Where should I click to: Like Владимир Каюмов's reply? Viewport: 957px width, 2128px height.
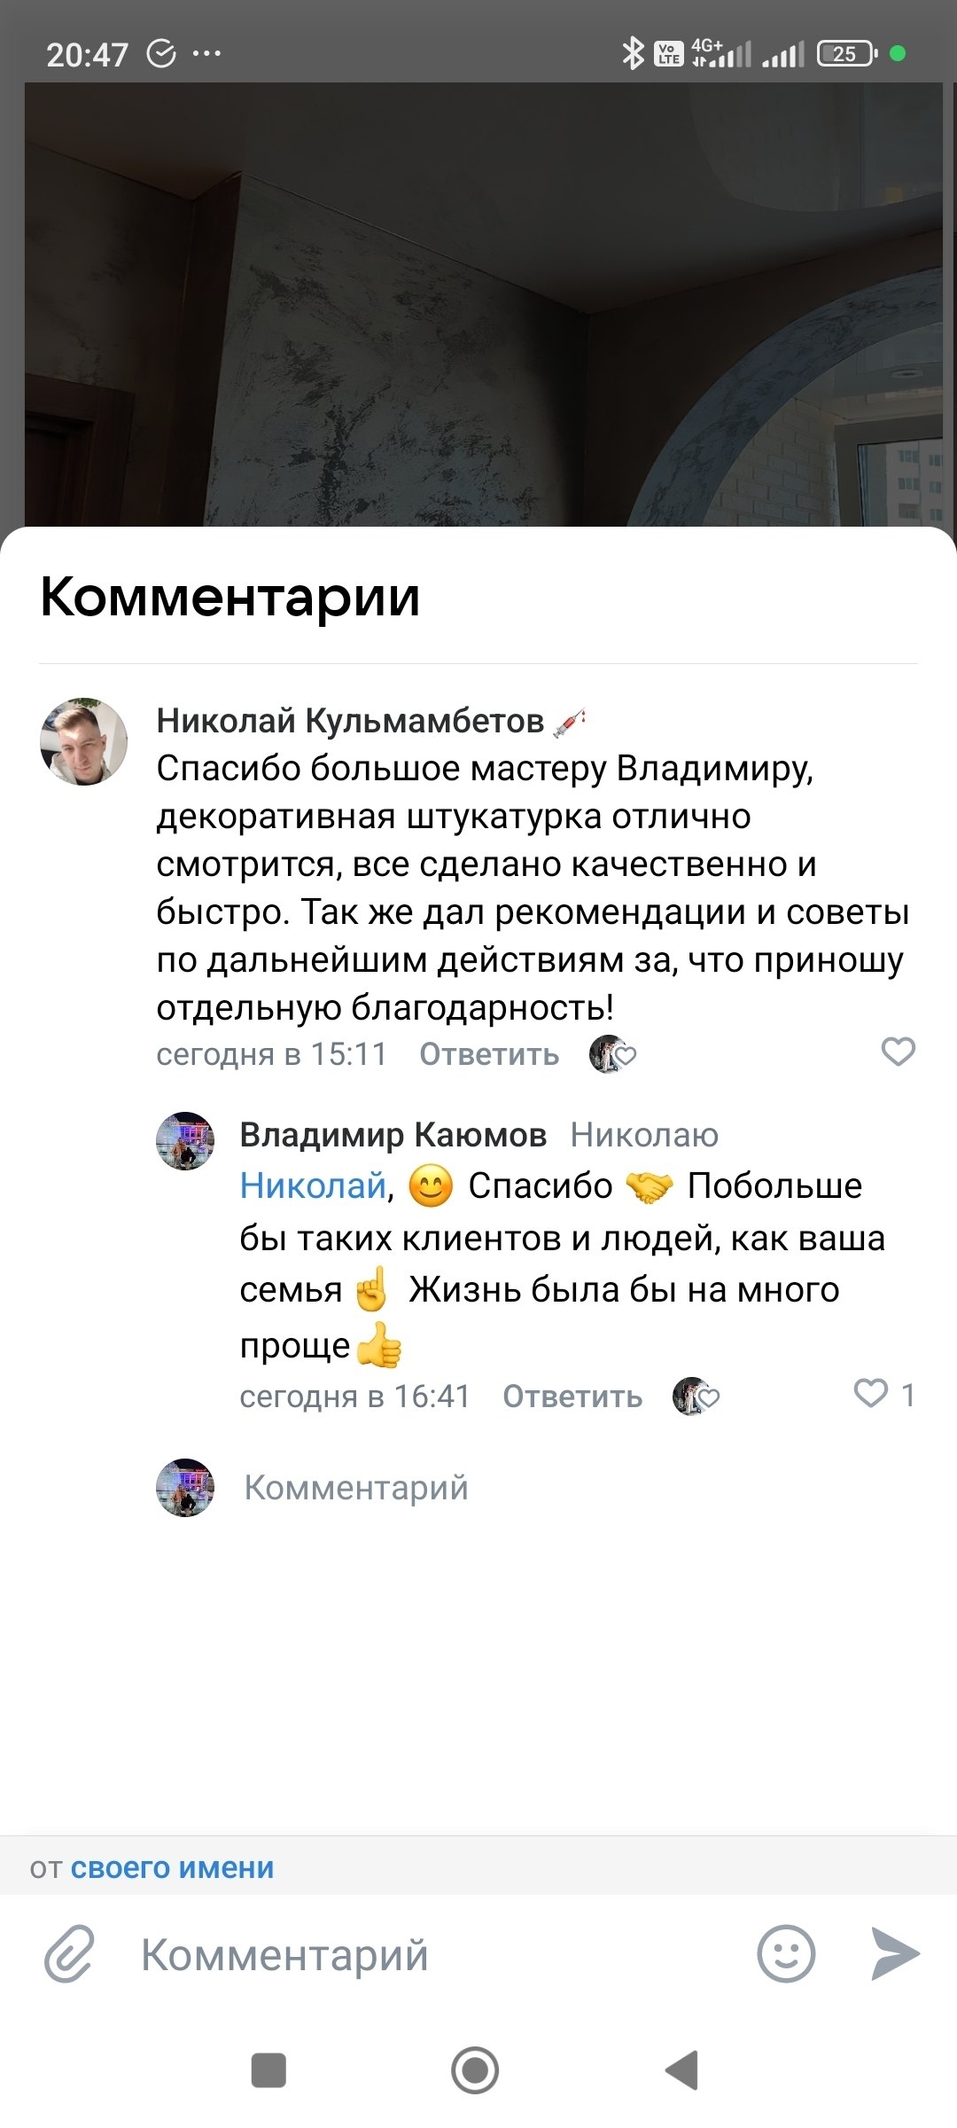tap(871, 1394)
